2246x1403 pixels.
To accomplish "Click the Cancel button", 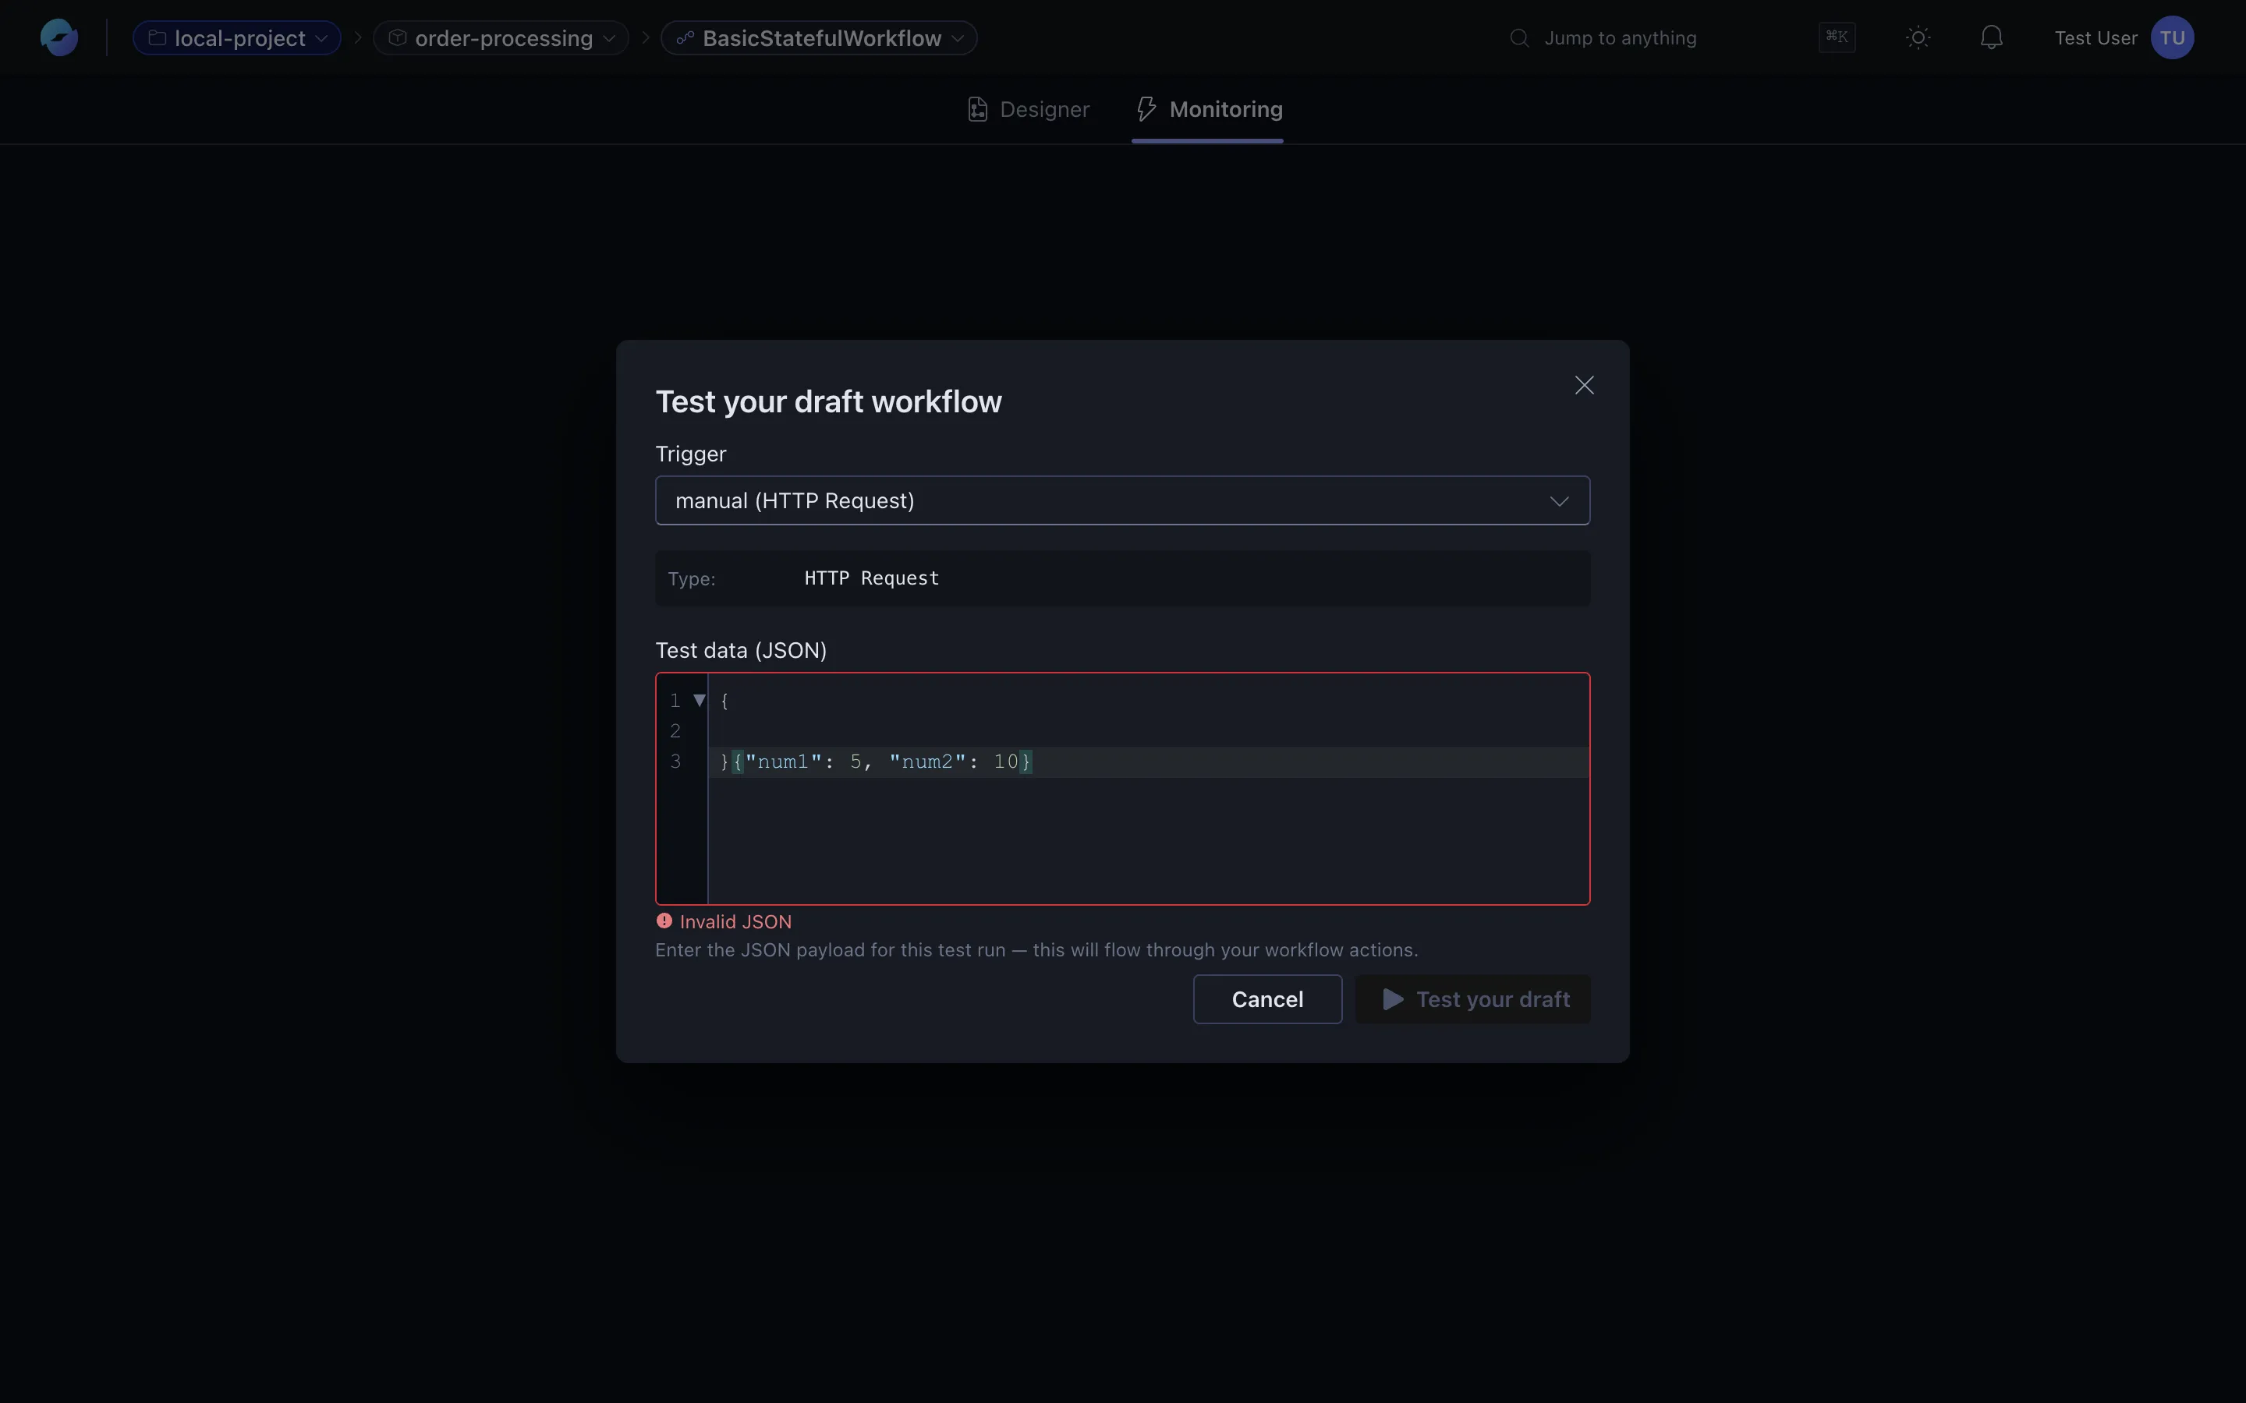I will [x=1266, y=999].
